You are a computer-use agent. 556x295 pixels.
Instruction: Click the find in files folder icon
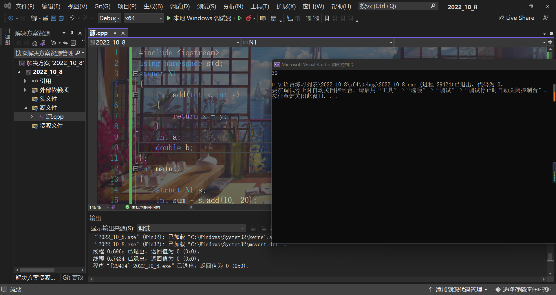263,18
